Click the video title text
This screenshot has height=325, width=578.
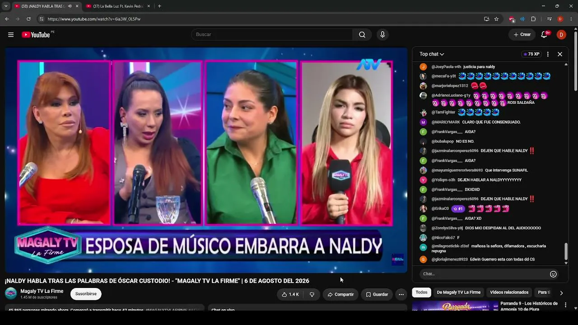pos(157,281)
